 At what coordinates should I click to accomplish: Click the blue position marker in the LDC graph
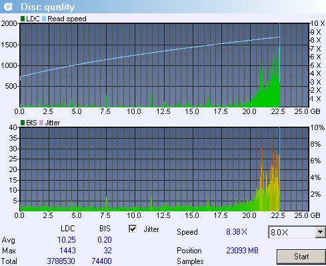[x=279, y=65]
